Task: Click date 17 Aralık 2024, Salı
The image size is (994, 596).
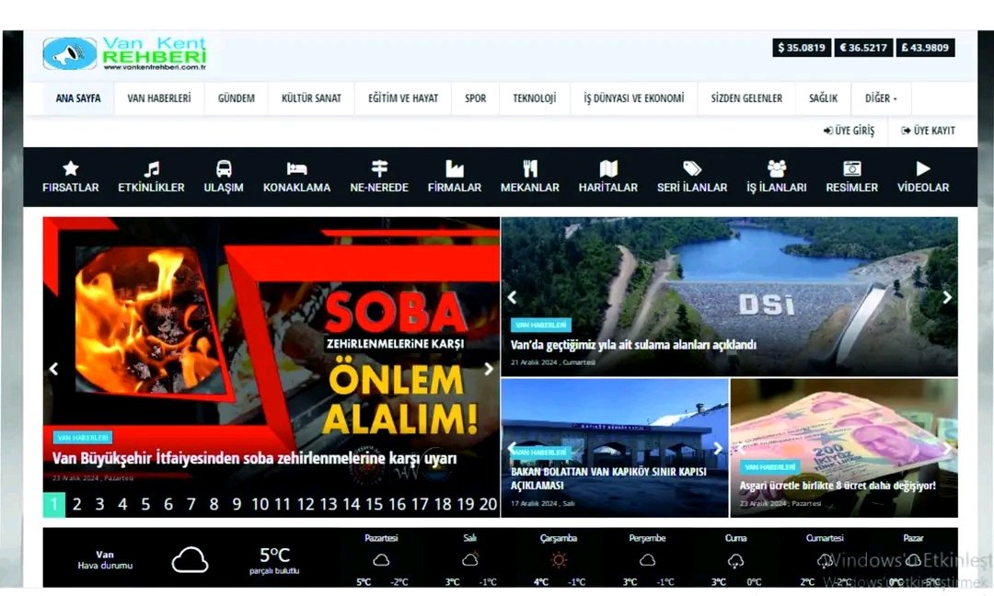Action: [543, 503]
